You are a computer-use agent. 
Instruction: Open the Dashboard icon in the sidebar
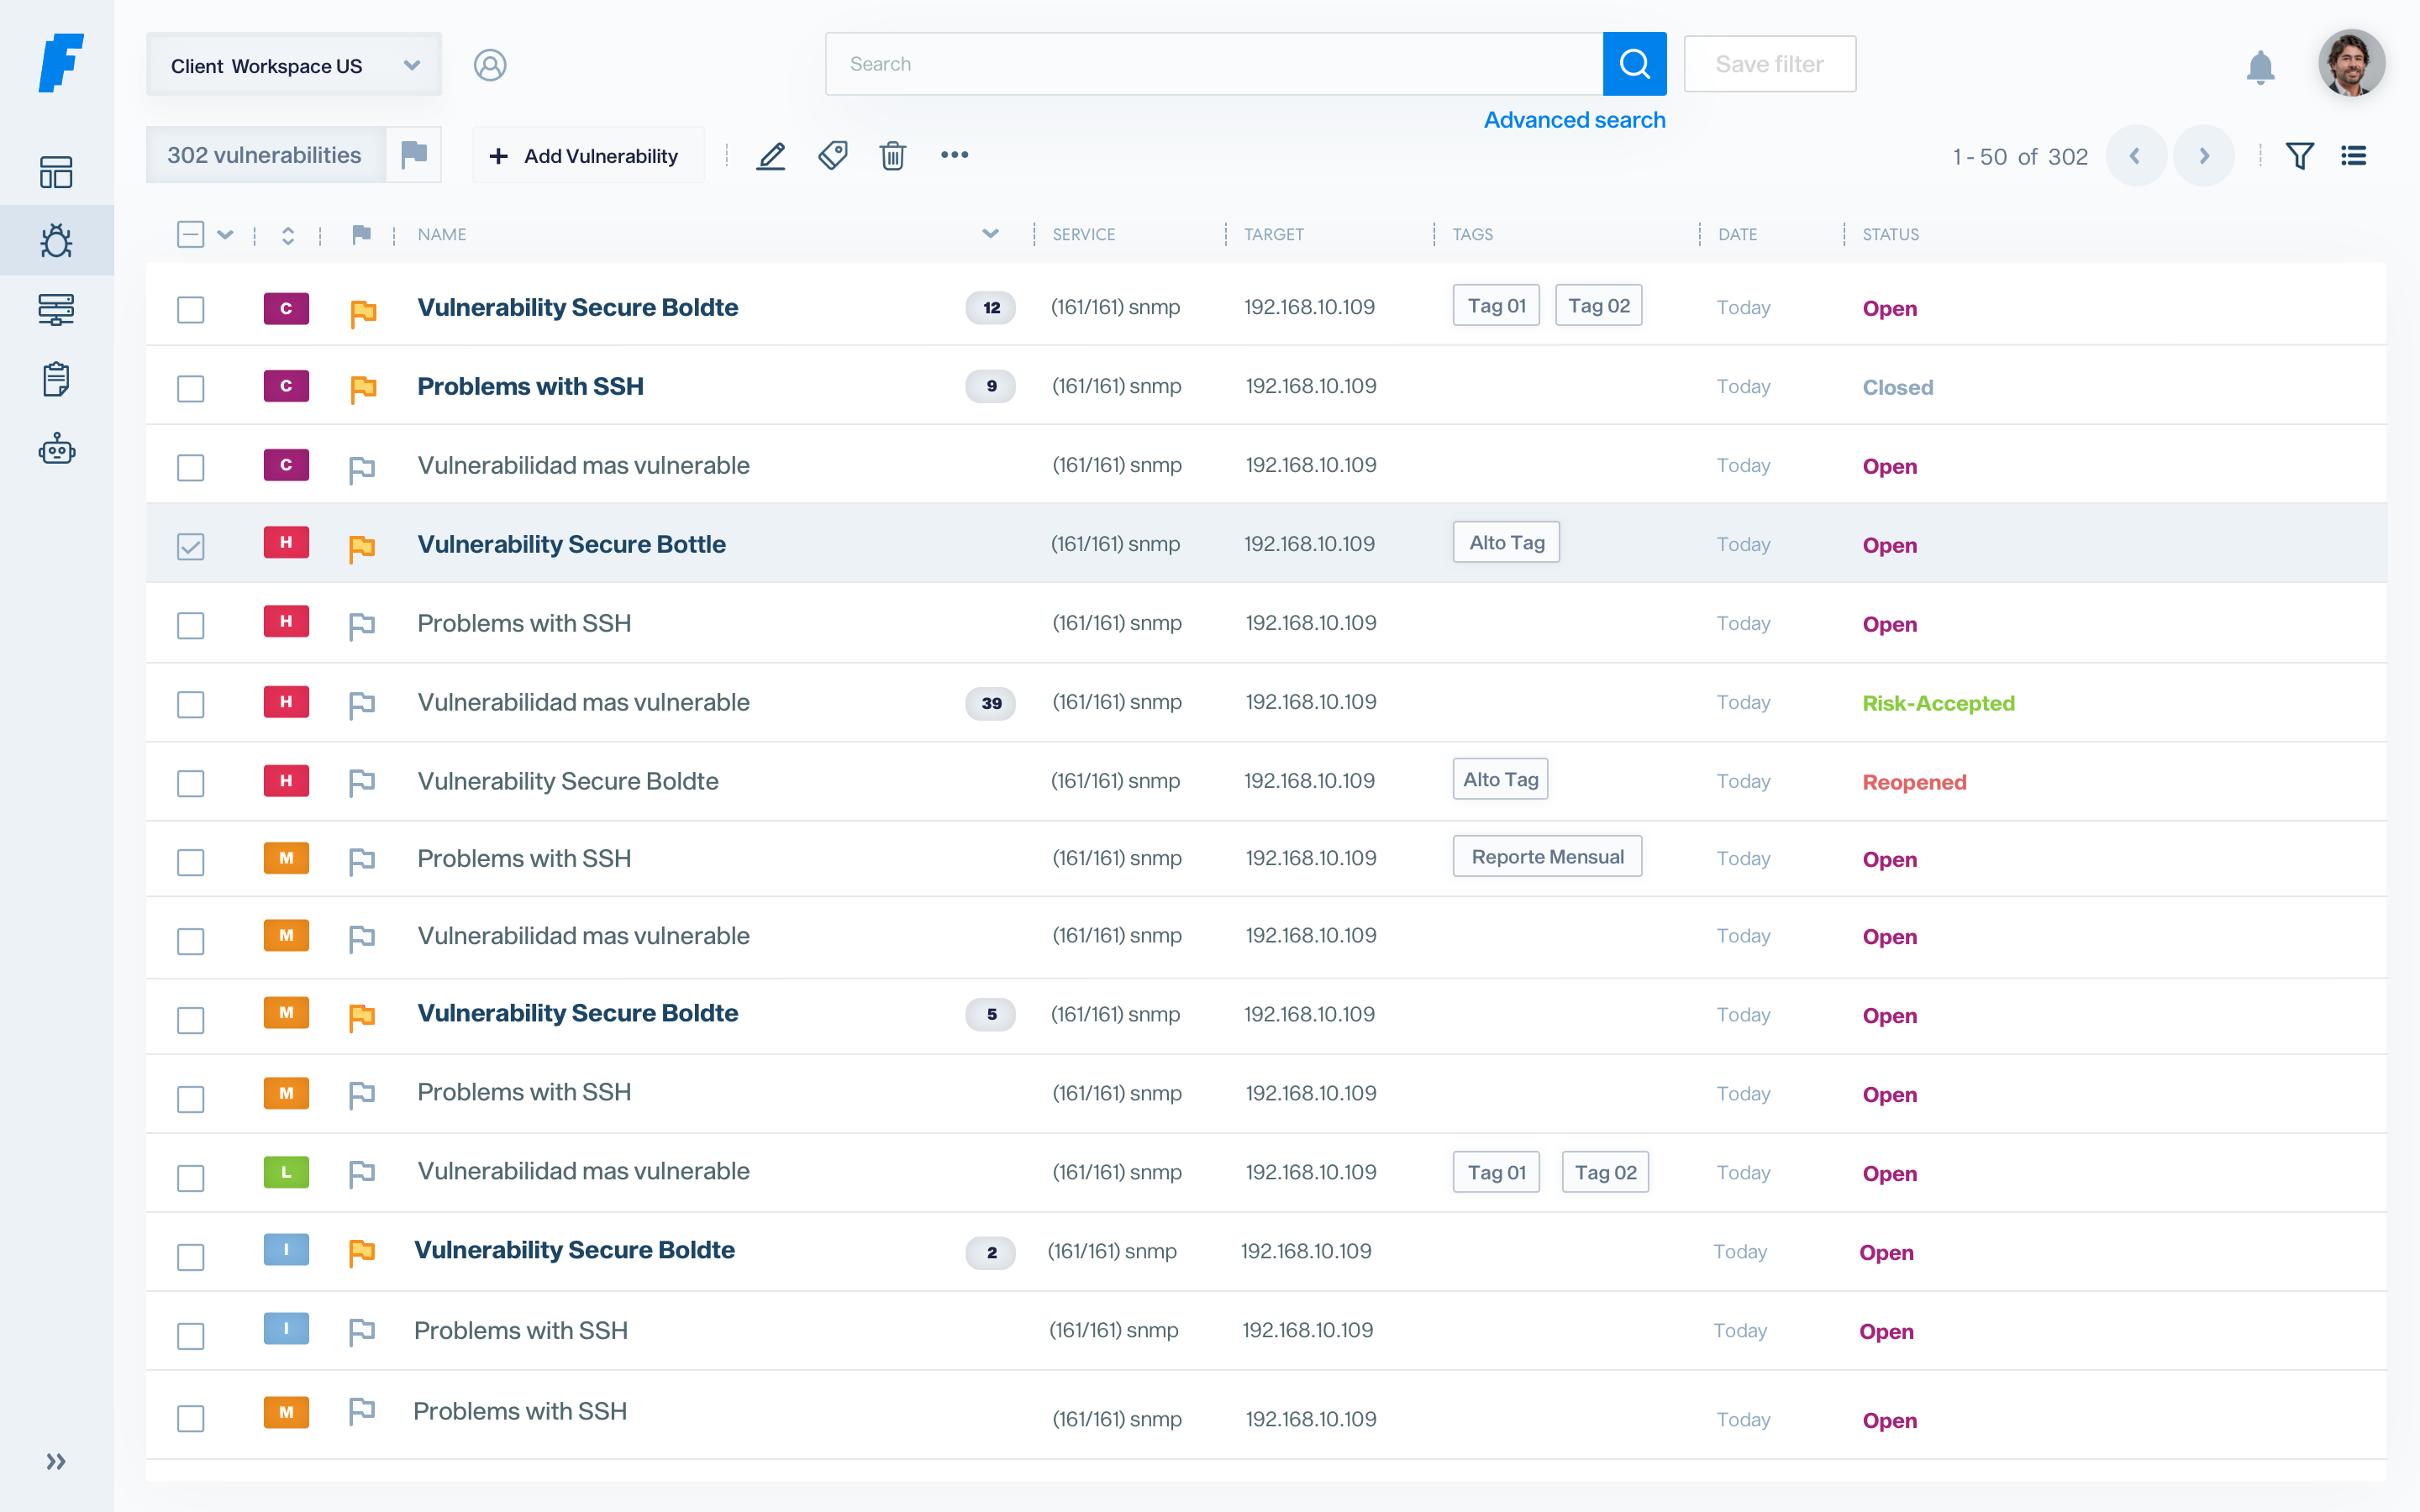pyautogui.click(x=57, y=172)
